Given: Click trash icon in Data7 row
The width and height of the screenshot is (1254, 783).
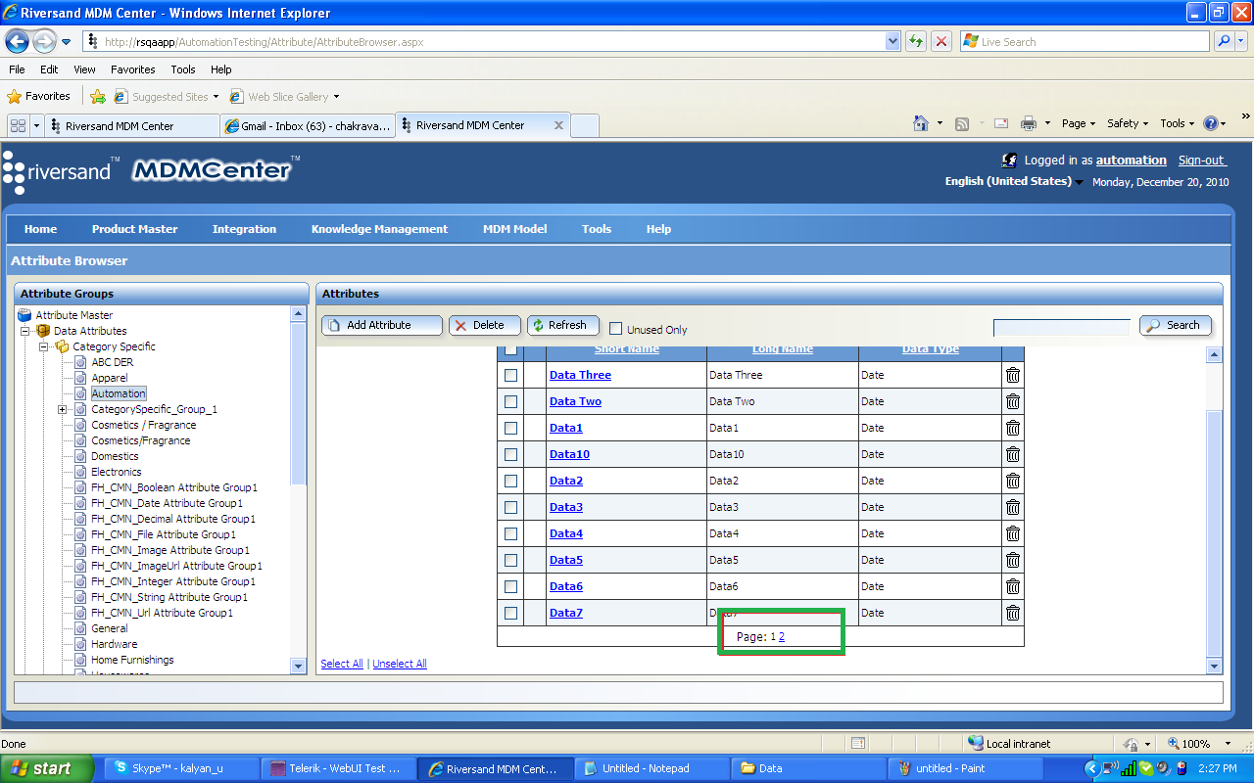Looking at the screenshot, I should (x=1013, y=613).
